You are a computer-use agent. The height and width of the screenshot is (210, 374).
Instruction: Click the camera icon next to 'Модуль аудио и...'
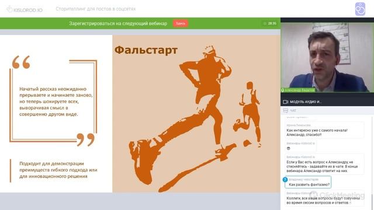[285, 101]
